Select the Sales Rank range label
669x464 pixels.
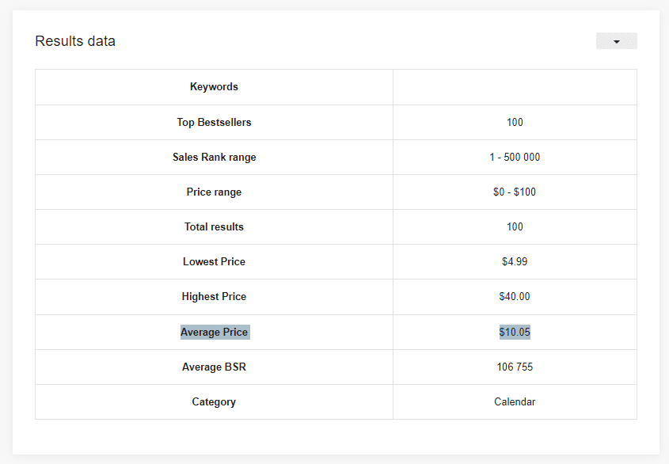214,157
